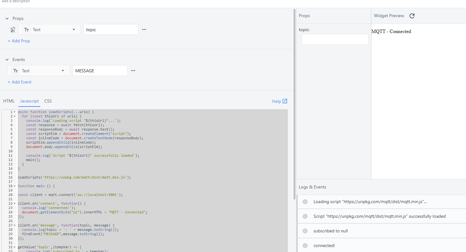Click the Add Event link
The image size is (466, 252).
click(x=20, y=82)
